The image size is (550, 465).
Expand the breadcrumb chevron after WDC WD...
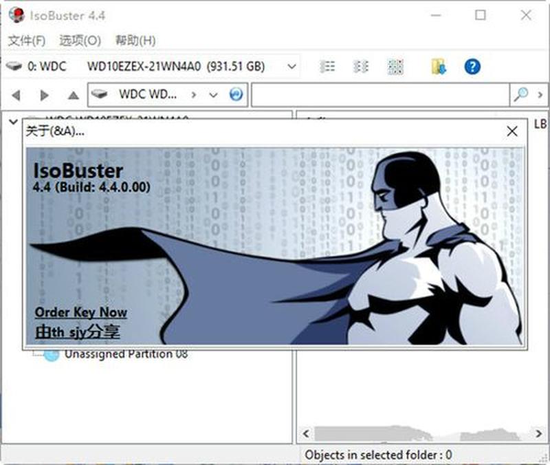[x=194, y=95]
